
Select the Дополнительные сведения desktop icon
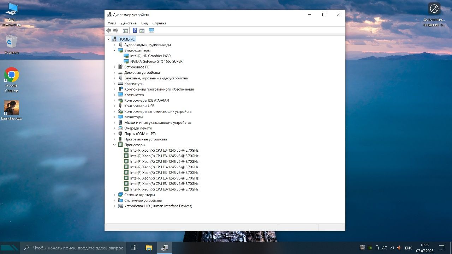434,14
